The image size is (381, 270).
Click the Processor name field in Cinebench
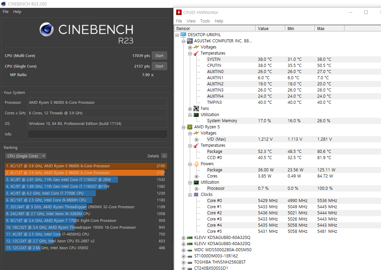pyautogui.click(x=97, y=102)
